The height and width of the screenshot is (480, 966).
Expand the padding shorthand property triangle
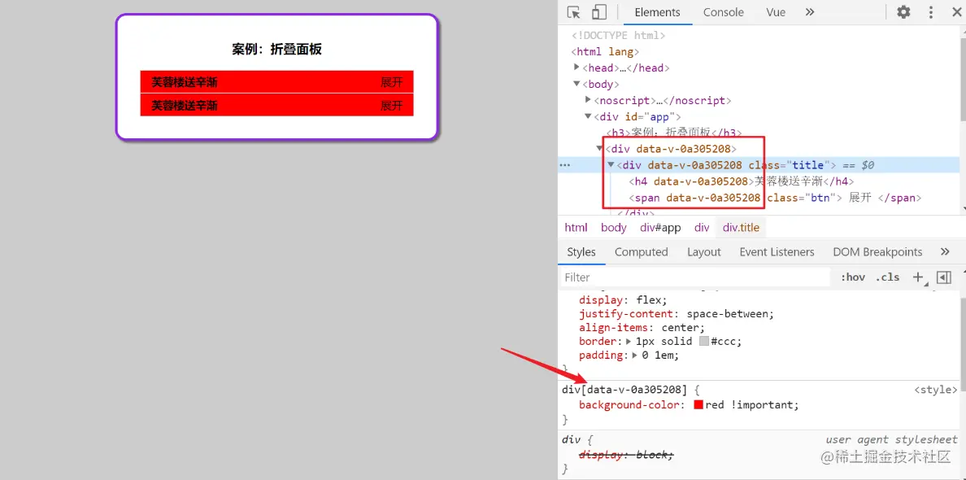point(636,355)
